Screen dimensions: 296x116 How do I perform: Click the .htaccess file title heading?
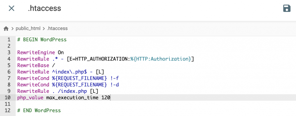(45, 8)
